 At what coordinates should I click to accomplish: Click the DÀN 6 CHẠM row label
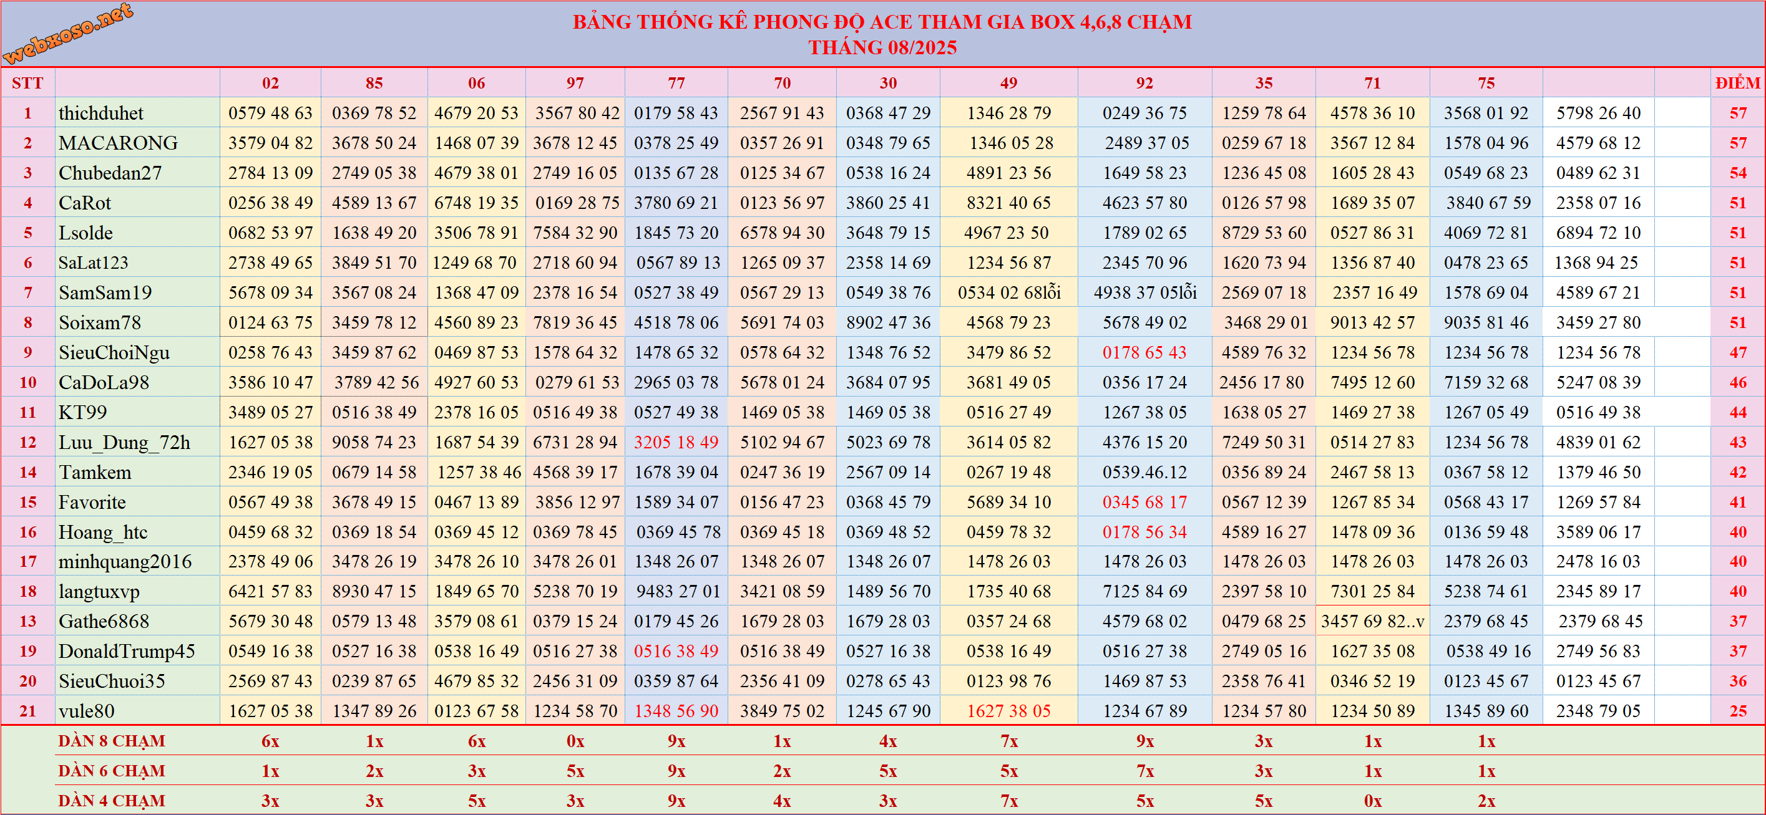click(x=111, y=771)
